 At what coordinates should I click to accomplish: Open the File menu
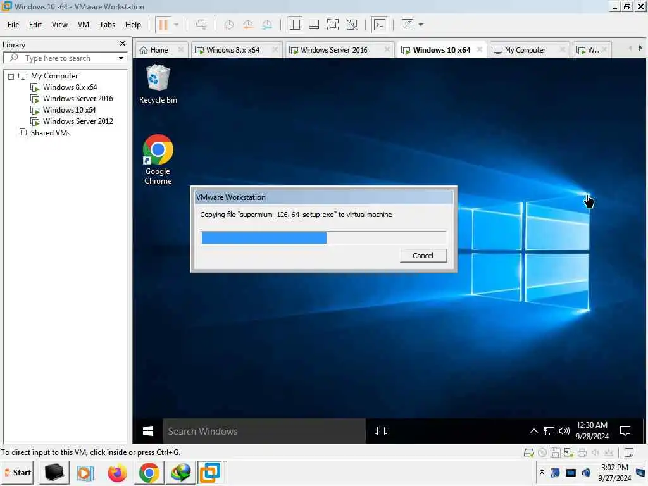(13, 25)
